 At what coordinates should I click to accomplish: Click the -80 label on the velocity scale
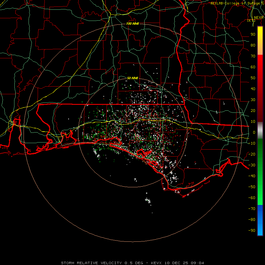coord(252,220)
